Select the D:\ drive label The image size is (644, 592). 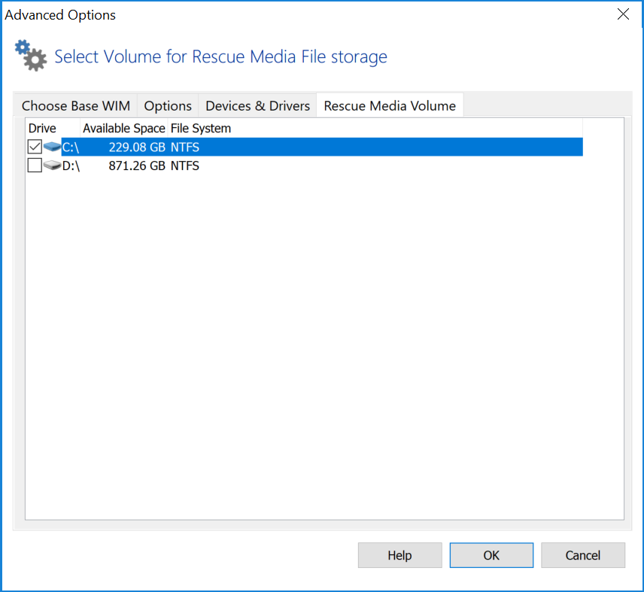(x=71, y=165)
